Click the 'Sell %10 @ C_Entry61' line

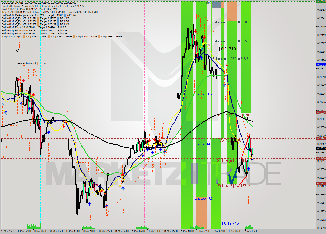coord(35,21)
